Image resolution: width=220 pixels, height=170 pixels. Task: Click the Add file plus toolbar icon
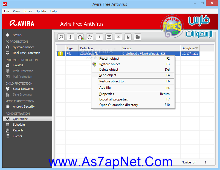(99, 37)
